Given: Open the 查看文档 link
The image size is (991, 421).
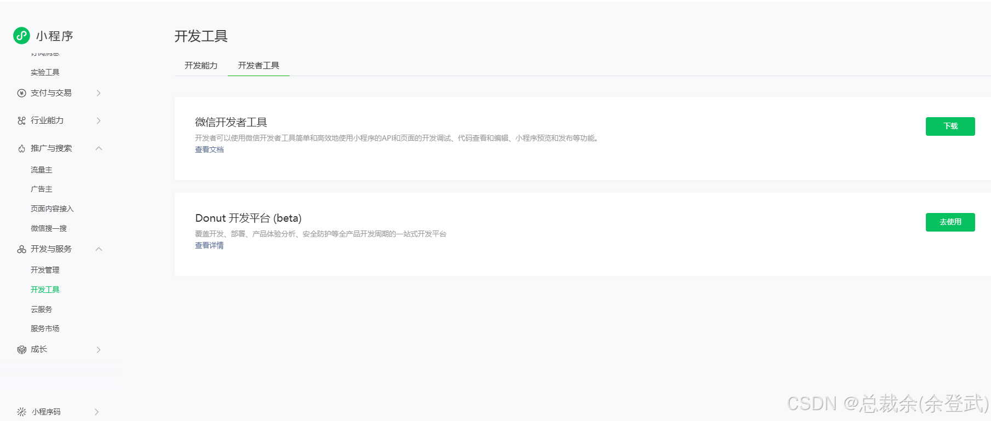Looking at the screenshot, I should coord(209,149).
